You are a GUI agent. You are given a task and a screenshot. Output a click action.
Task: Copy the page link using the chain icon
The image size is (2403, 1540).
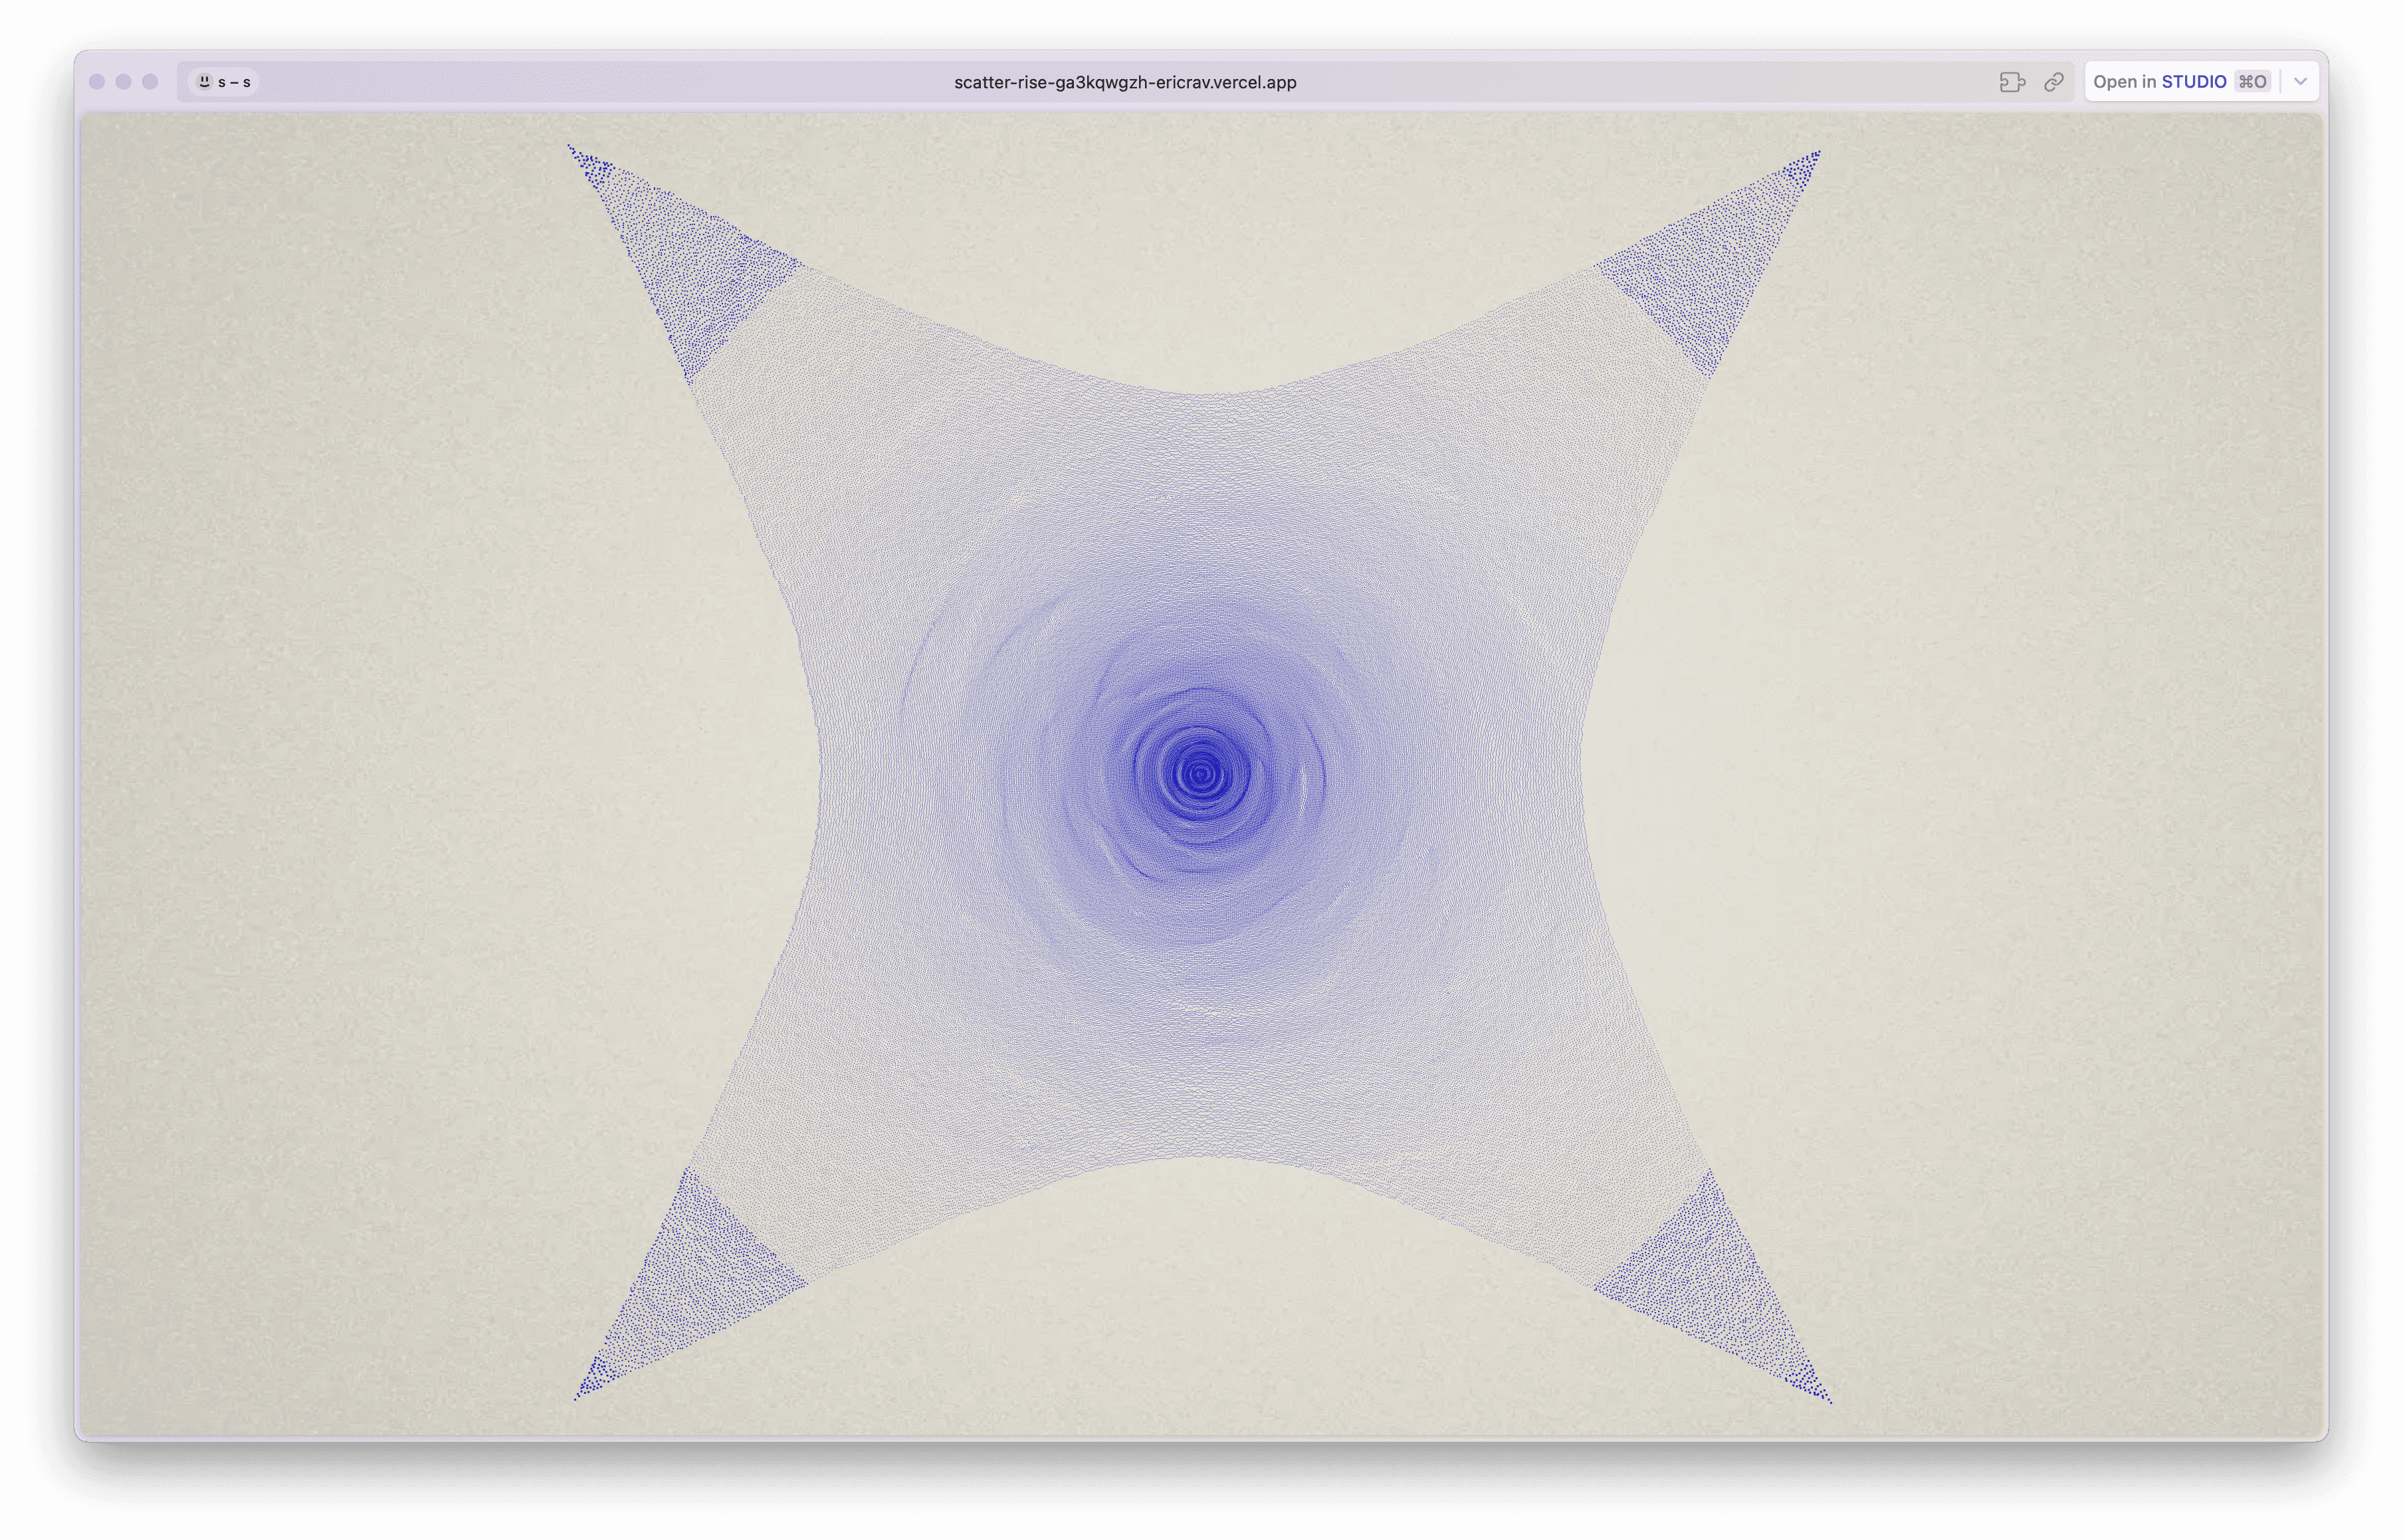tap(2053, 82)
